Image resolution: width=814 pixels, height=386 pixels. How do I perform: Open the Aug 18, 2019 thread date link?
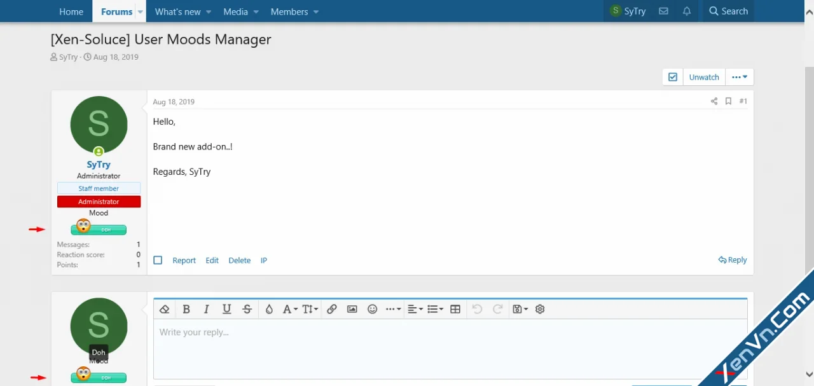(x=116, y=57)
